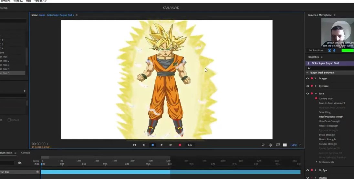This screenshot has height=179, width=354.
Task: Hide the Face behavior eye icon
Action: point(307,94)
